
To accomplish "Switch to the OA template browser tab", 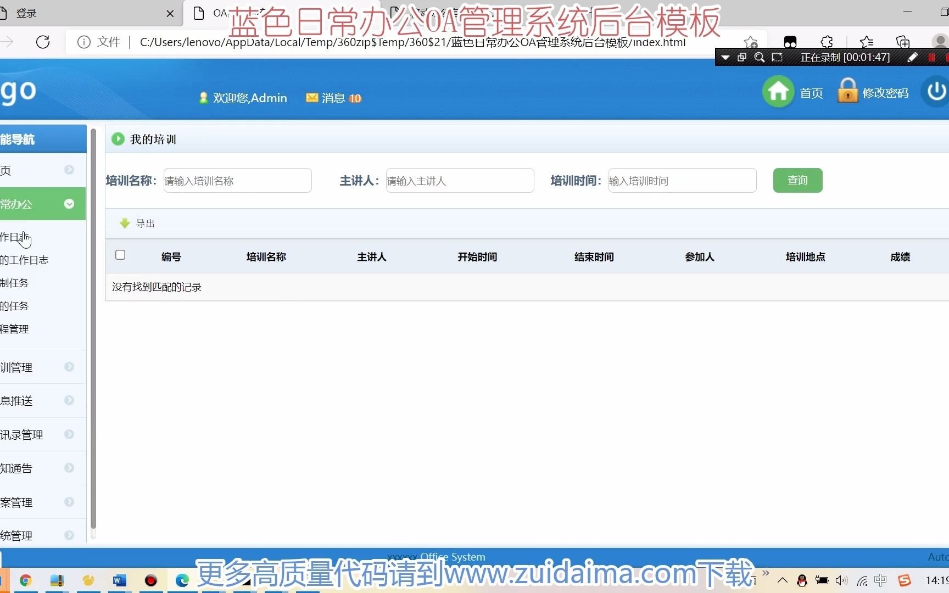I will click(247, 13).
